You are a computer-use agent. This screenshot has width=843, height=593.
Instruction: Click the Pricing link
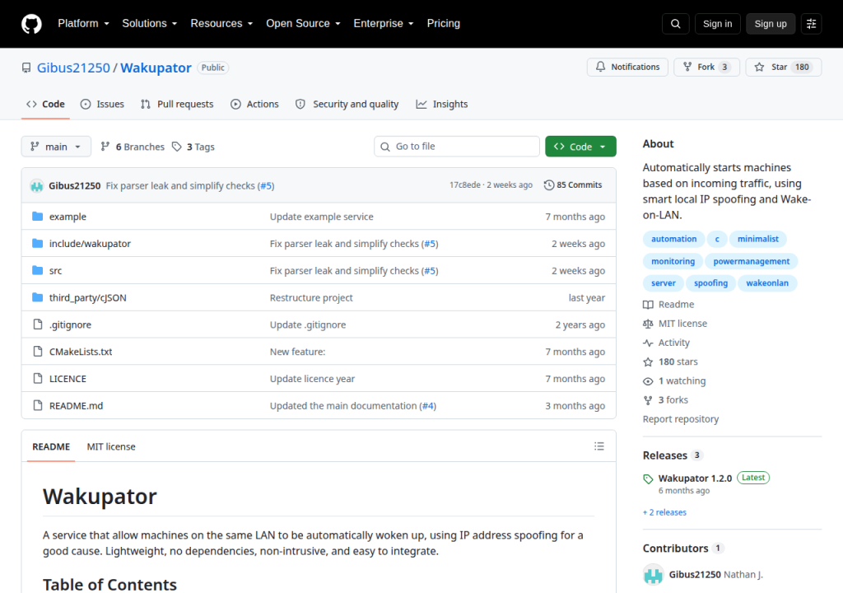point(444,24)
